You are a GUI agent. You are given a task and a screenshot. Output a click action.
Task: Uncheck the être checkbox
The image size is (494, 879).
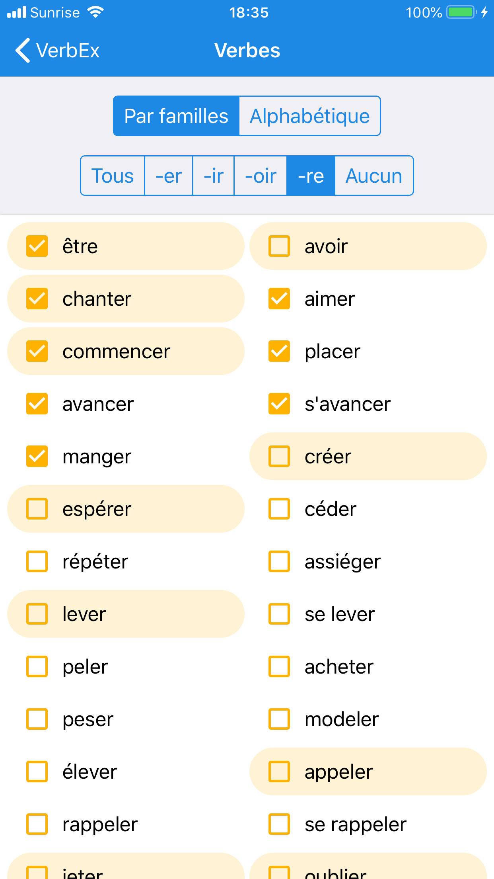(x=37, y=246)
